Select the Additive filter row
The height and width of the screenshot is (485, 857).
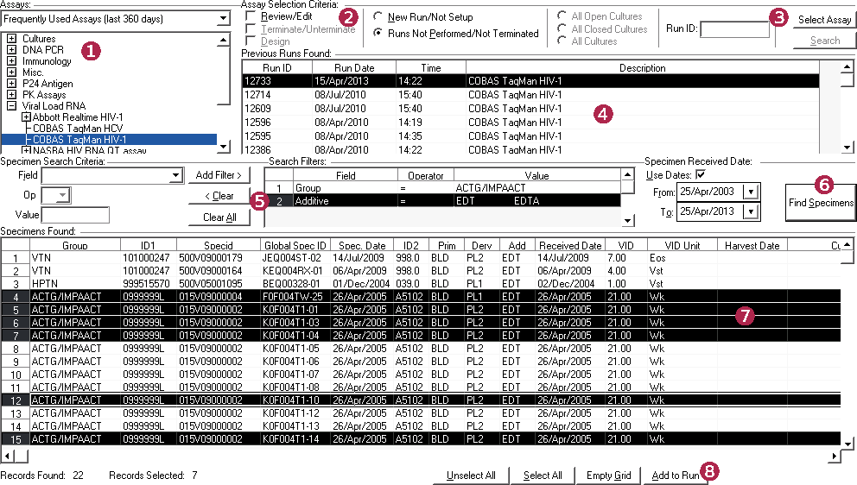[442, 201]
